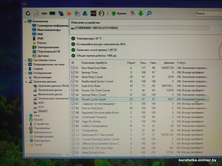The width and height of the screenshot is (222, 166).
Task: Click the Refresh toolbar icon
Action: tap(28, 13)
